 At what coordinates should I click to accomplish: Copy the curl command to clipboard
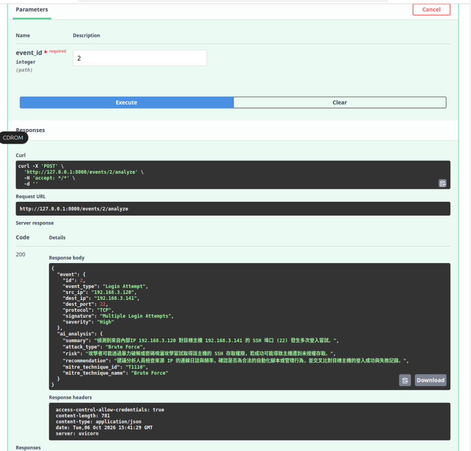(442, 183)
